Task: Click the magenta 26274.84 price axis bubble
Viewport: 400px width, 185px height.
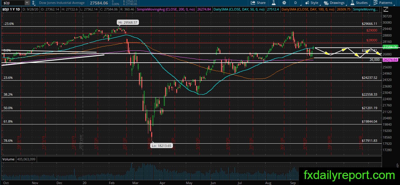Action: point(390,60)
